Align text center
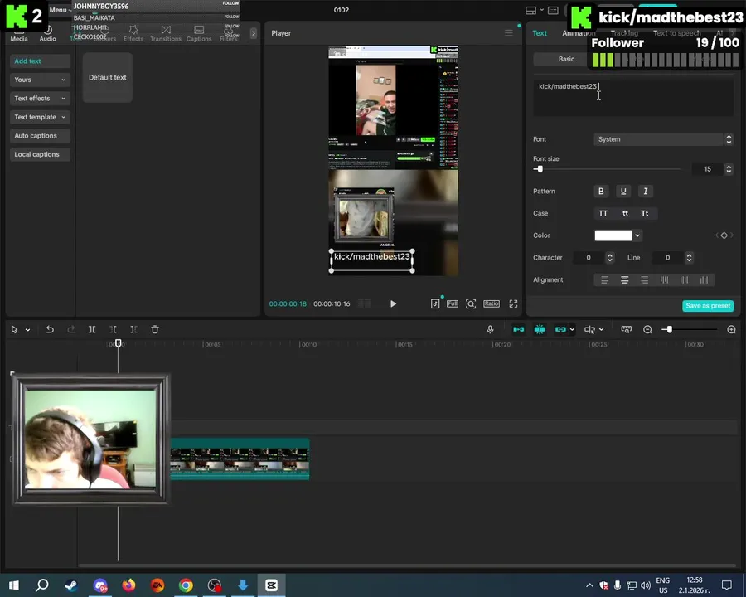 (625, 280)
